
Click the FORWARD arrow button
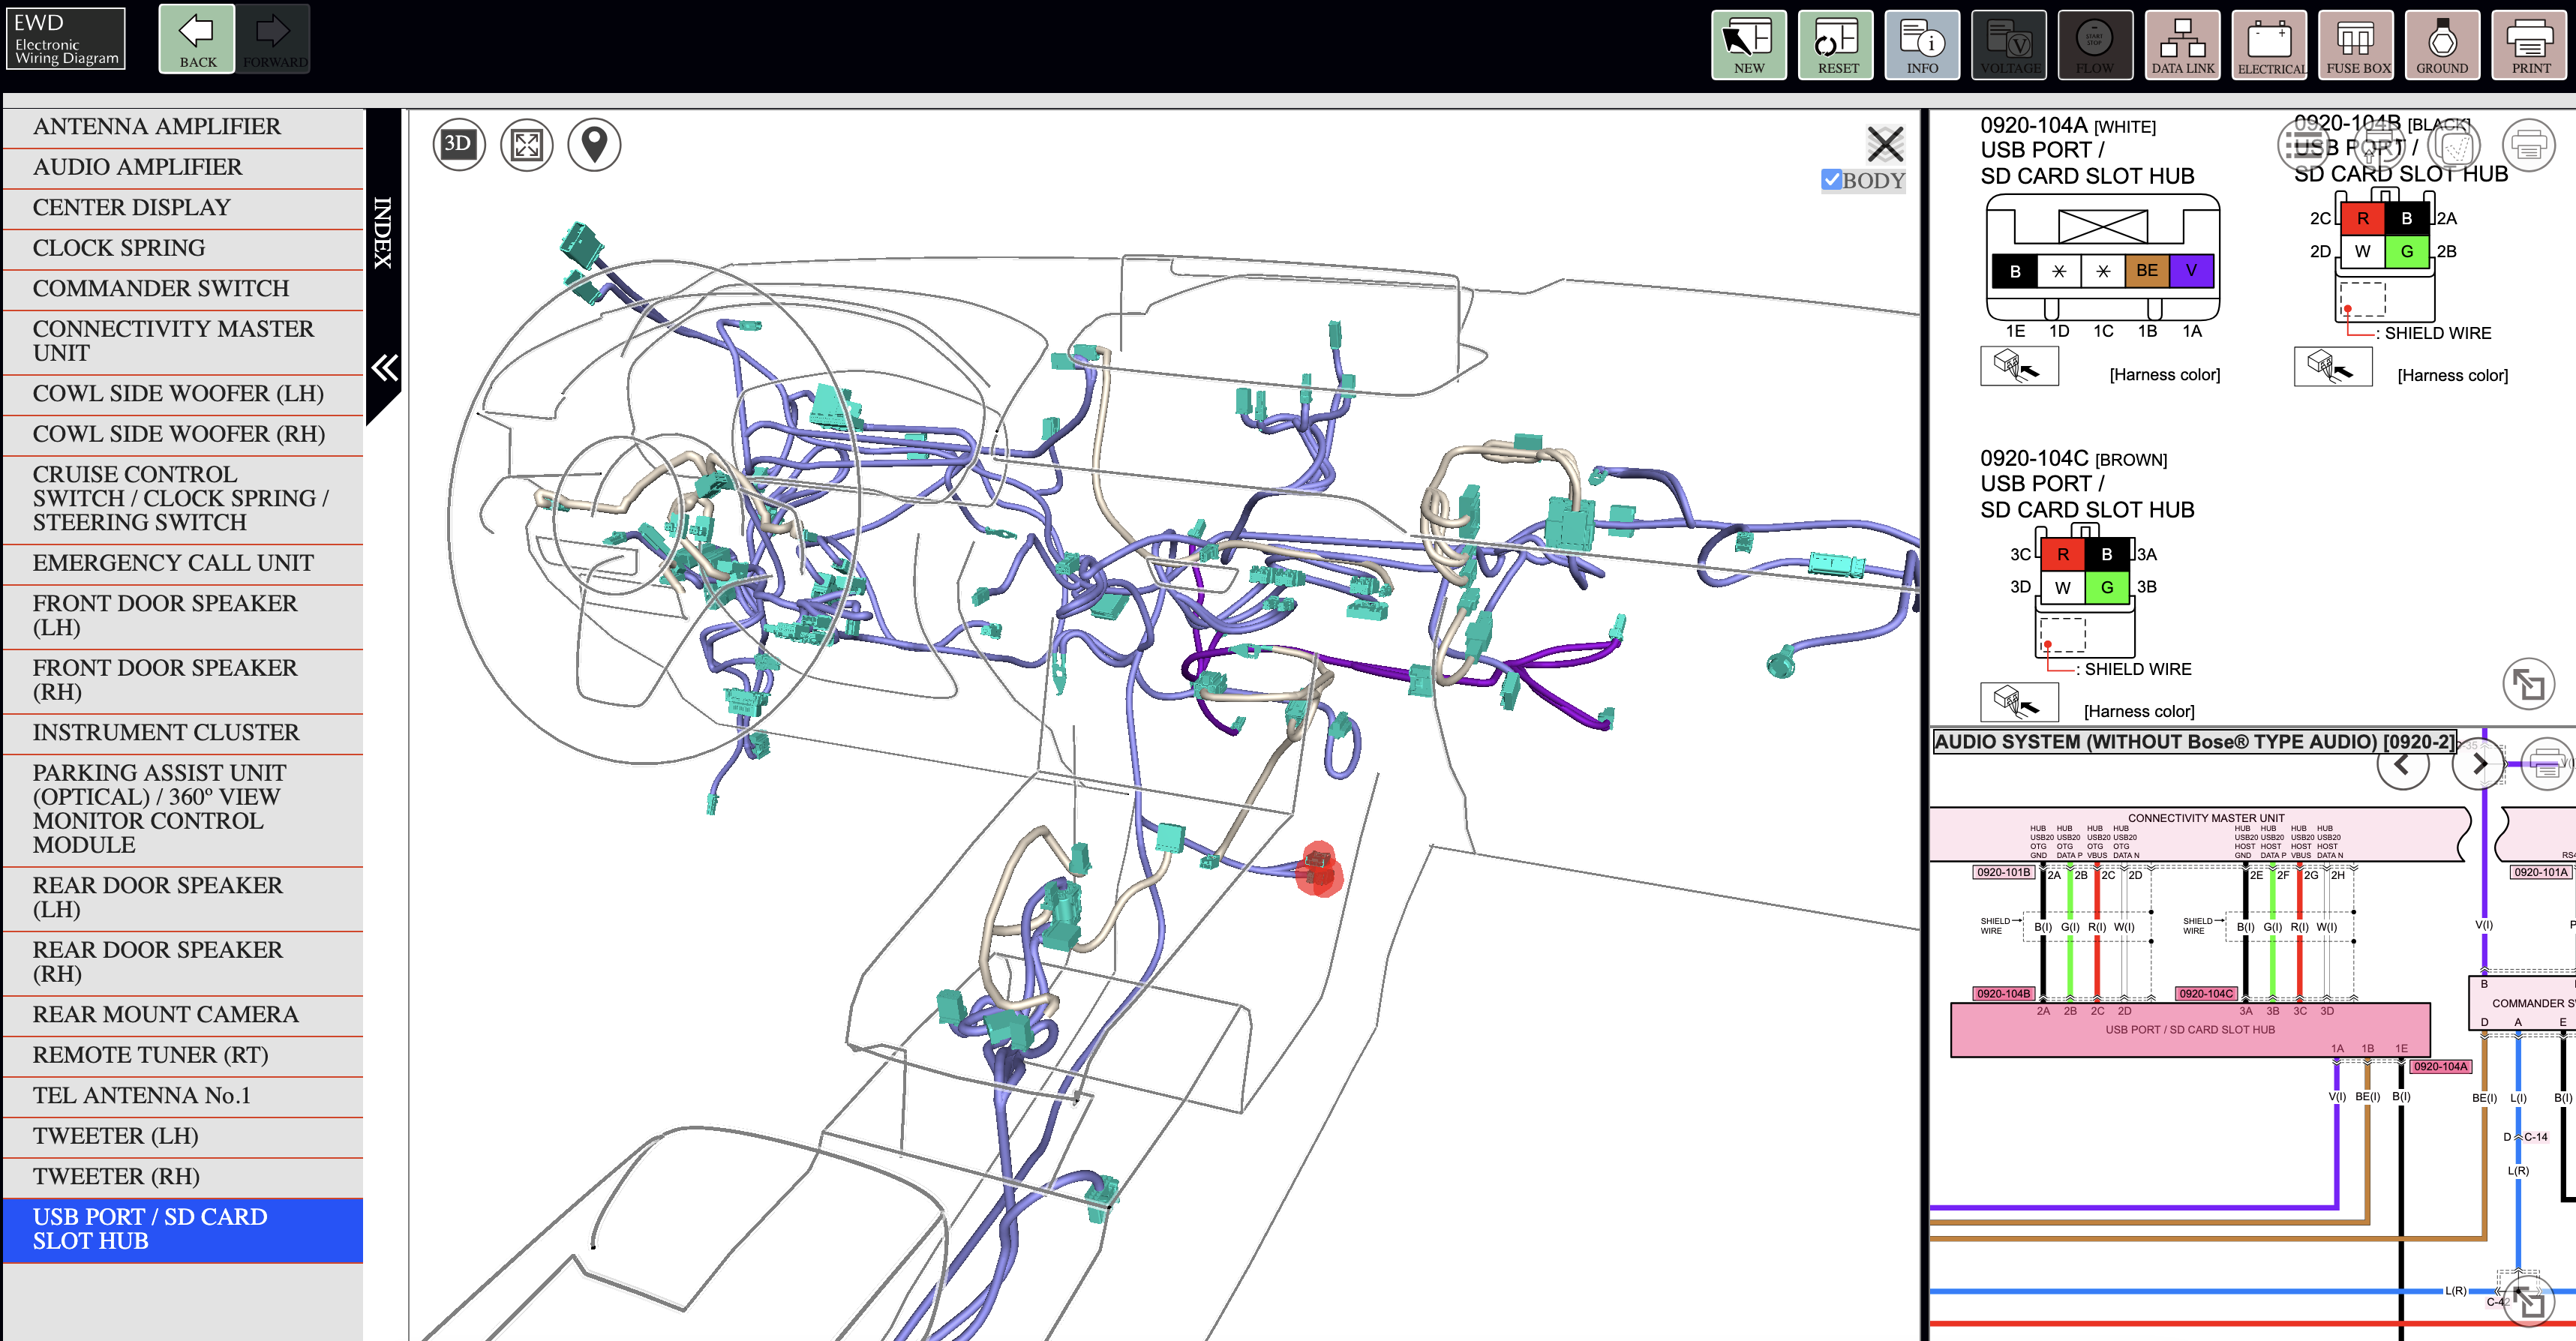(x=274, y=39)
